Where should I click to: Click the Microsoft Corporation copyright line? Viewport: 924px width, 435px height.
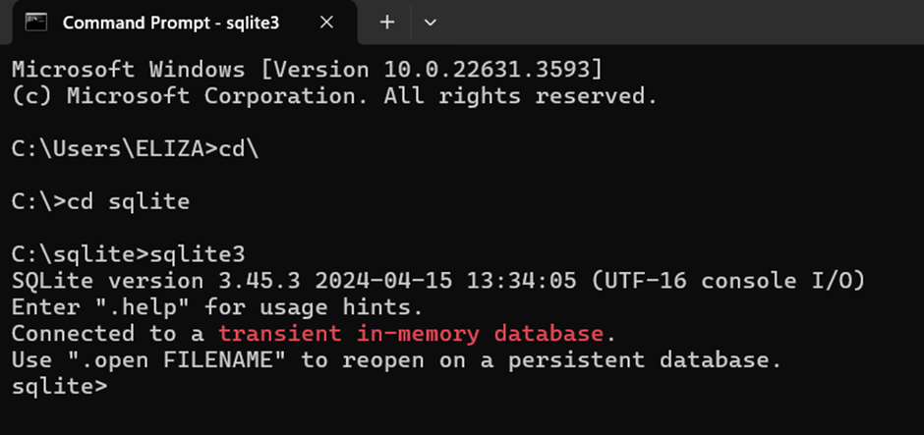[x=334, y=96]
